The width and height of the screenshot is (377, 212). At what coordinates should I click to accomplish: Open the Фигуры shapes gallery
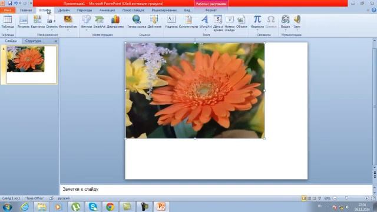tap(87, 22)
